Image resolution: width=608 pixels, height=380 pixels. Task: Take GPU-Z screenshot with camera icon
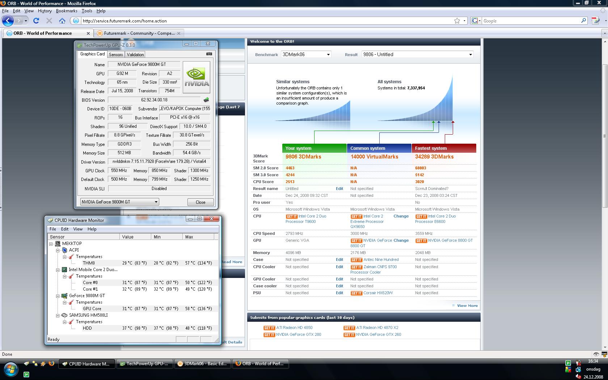(209, 54)
